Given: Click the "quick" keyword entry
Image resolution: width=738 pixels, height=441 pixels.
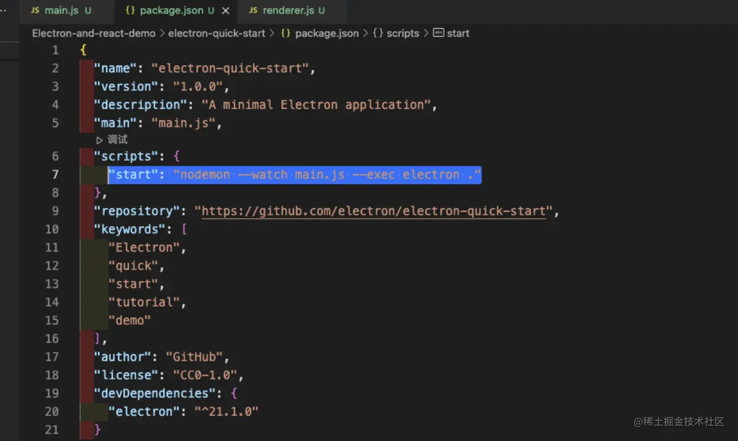Looking at the screenshot, I should 133,266.
